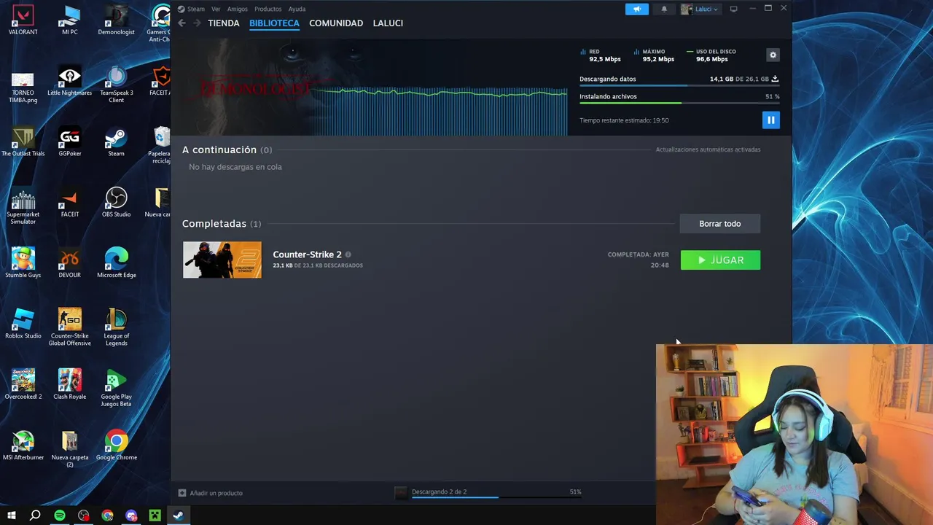Open Discord from the taskbar

[131, 516]
